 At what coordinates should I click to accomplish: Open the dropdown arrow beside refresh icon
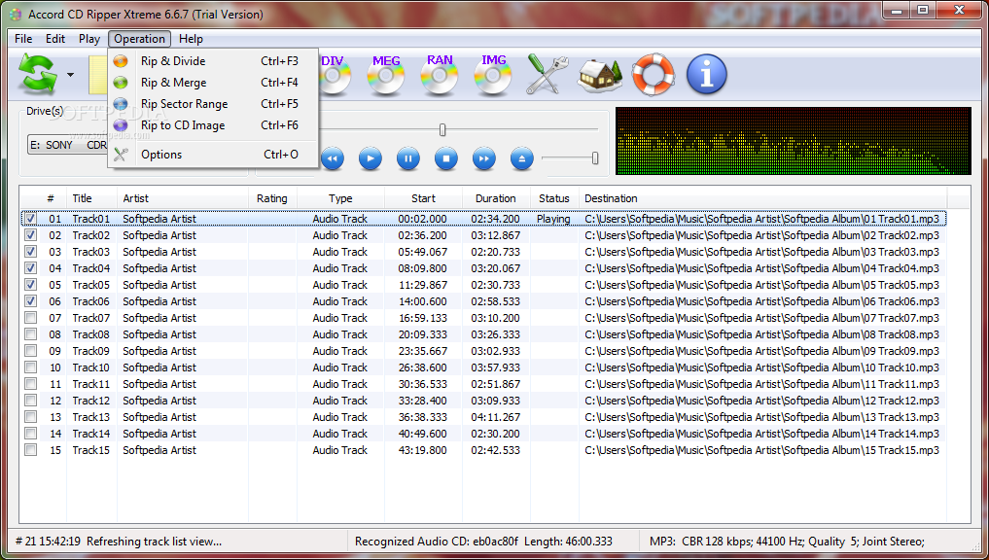[71, 75]
